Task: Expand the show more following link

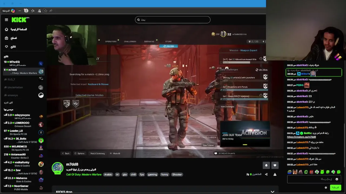Action: 8,103
